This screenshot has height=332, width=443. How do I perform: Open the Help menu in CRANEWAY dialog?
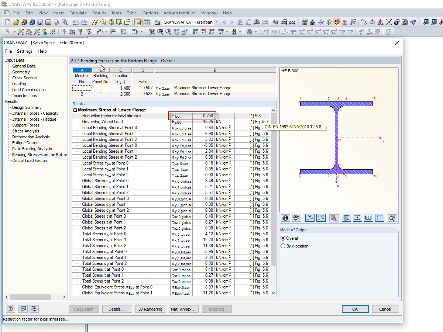pos(42,51)
